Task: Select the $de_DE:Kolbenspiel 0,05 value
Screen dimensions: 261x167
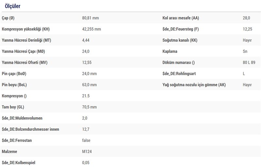Action: [85, 163]
